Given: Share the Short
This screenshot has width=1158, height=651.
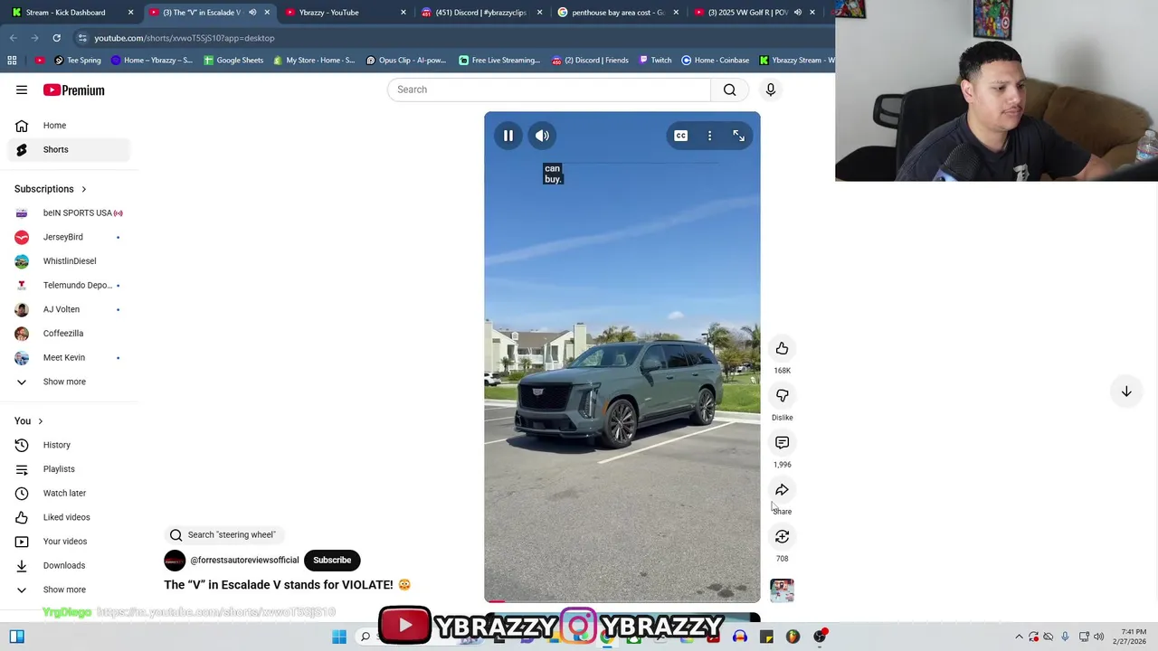Looking at the screenshot, I should (782, 490).
